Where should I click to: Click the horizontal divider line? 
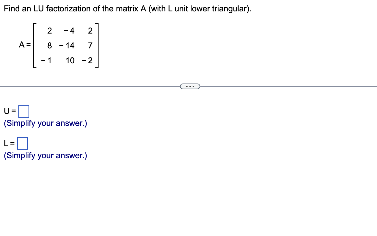[x=95, y=86]
